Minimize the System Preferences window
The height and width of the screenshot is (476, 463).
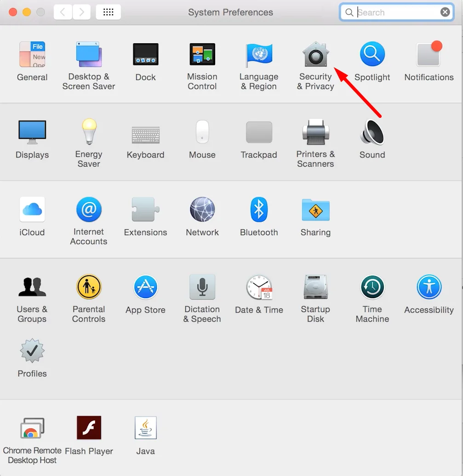click(x=27, y=12)
